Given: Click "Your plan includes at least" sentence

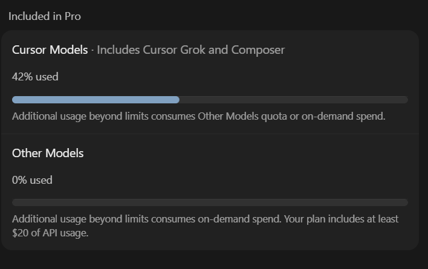Looking at the screenshot, I should pos(341,219).
